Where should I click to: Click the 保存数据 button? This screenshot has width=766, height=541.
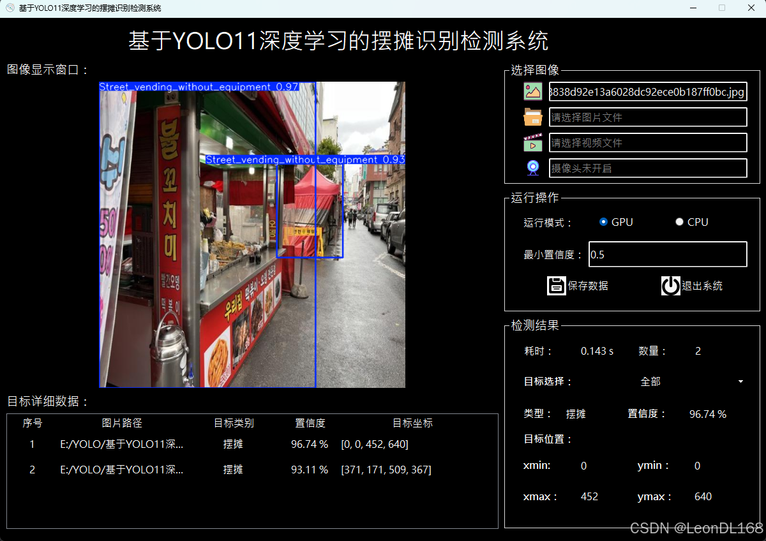pyautogui.click(x=578, y=285)
